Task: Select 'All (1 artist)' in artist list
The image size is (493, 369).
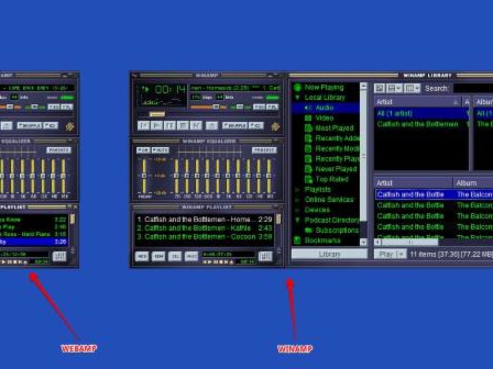Action: click(x=421, y=114)
